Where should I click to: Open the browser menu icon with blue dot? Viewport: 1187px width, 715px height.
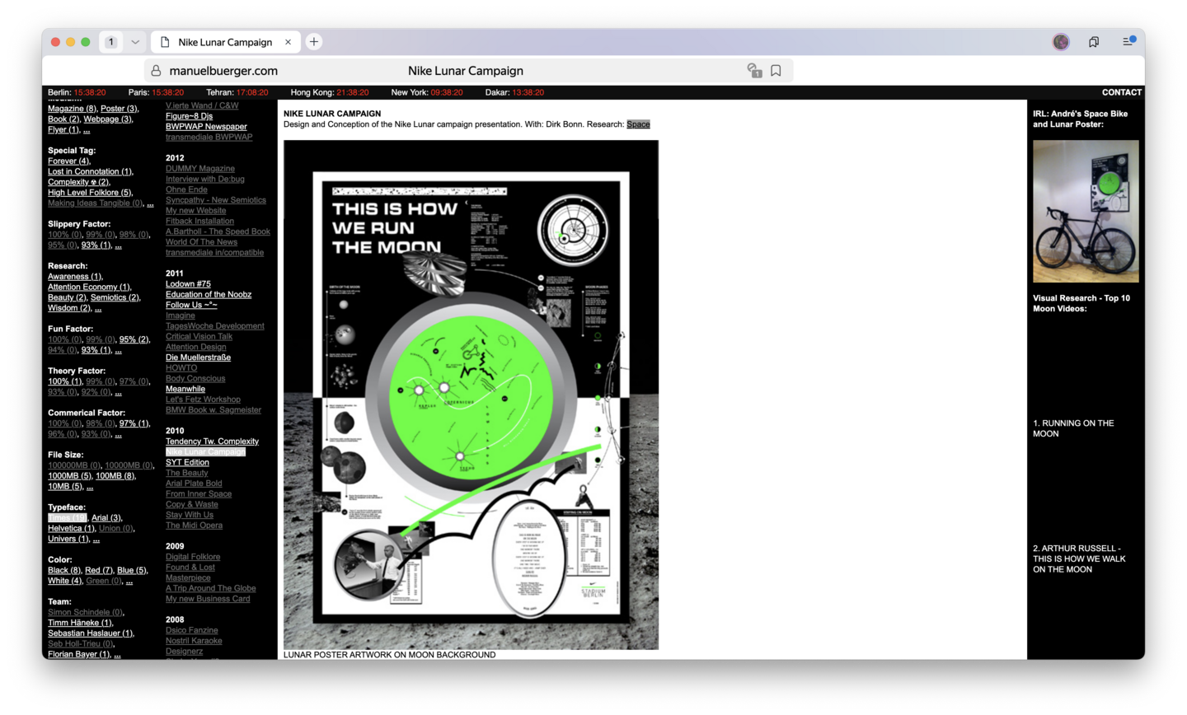[1128, 41]
